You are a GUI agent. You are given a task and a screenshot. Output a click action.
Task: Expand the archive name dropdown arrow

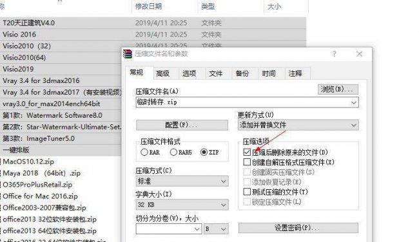click(354, 103)
